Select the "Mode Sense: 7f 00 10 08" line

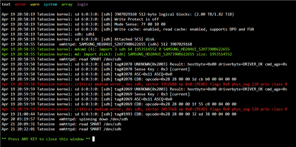[84, 24]
